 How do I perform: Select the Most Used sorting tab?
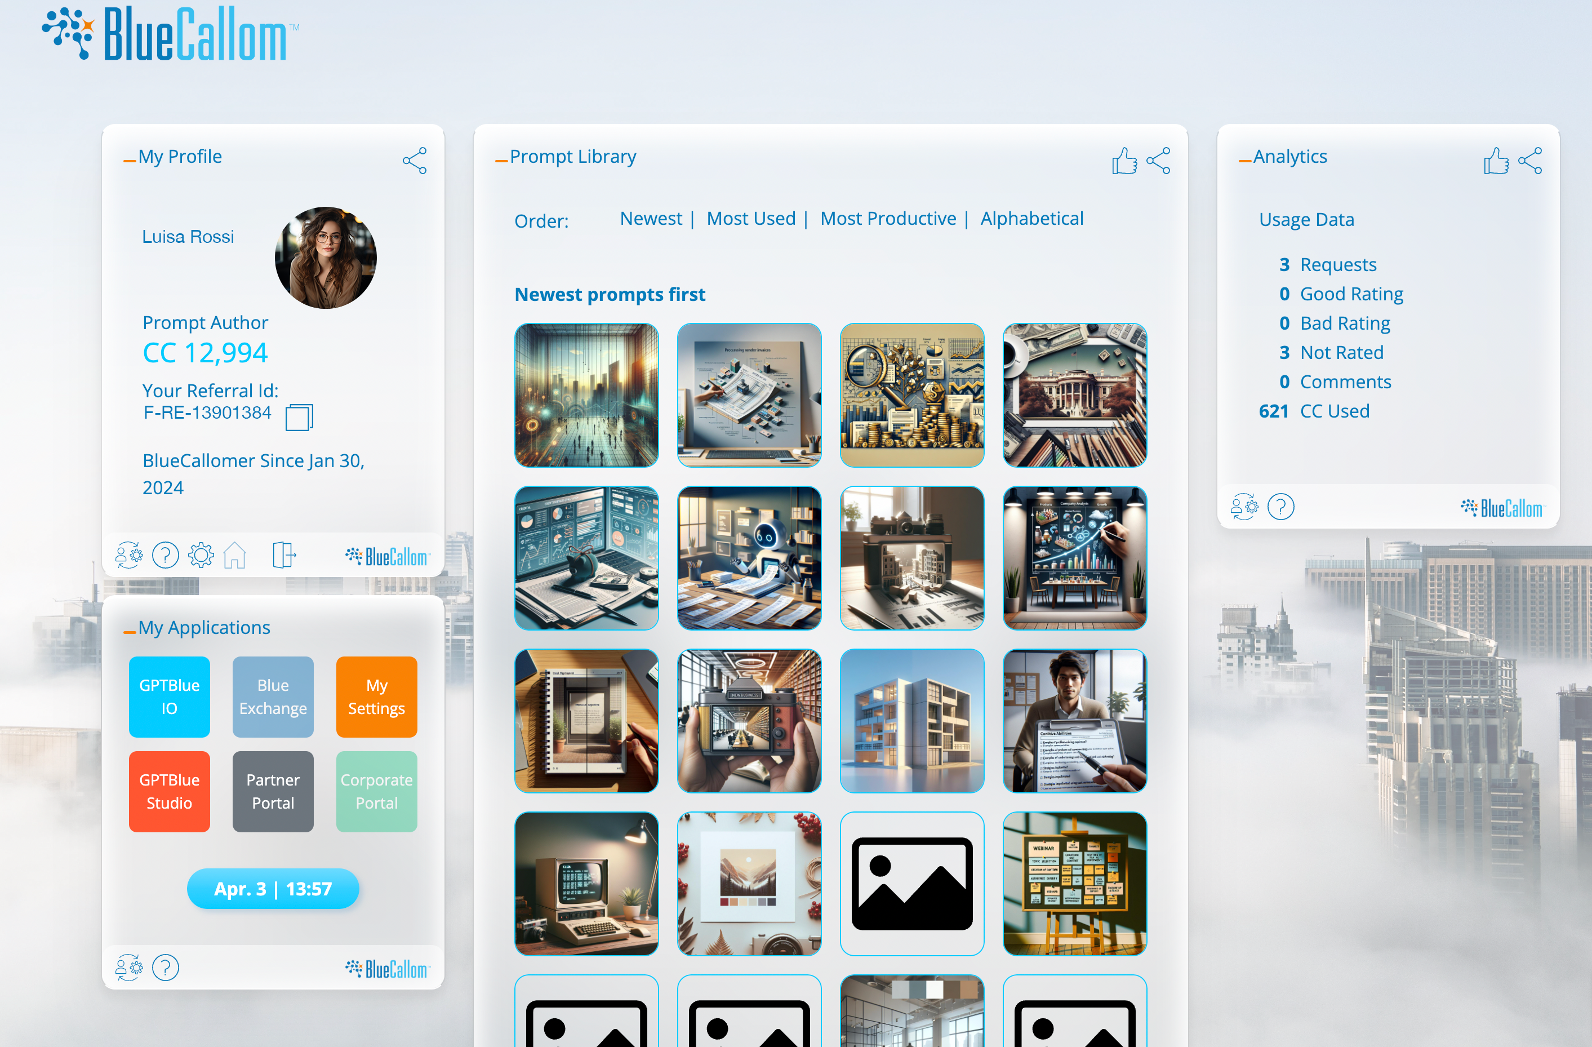click(x=748, y=218)
